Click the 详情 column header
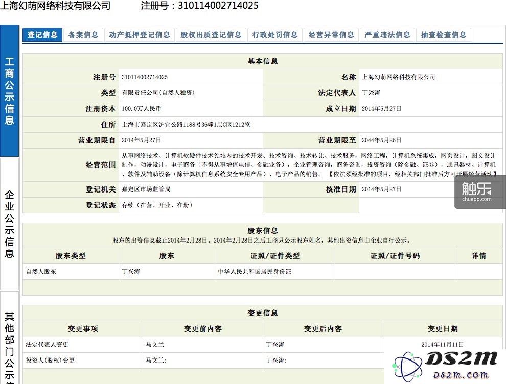The width and height of the screenshot is (506, 384). coord(479,256)
